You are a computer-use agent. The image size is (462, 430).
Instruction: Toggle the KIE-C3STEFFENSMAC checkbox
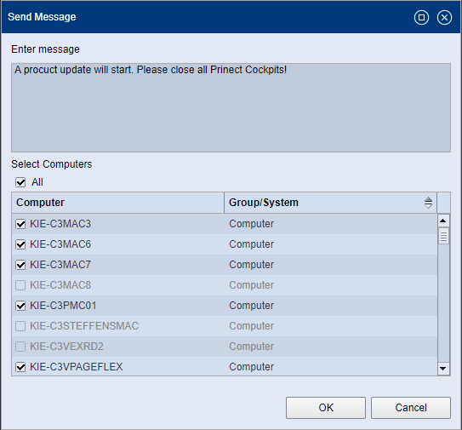[20, 326]
